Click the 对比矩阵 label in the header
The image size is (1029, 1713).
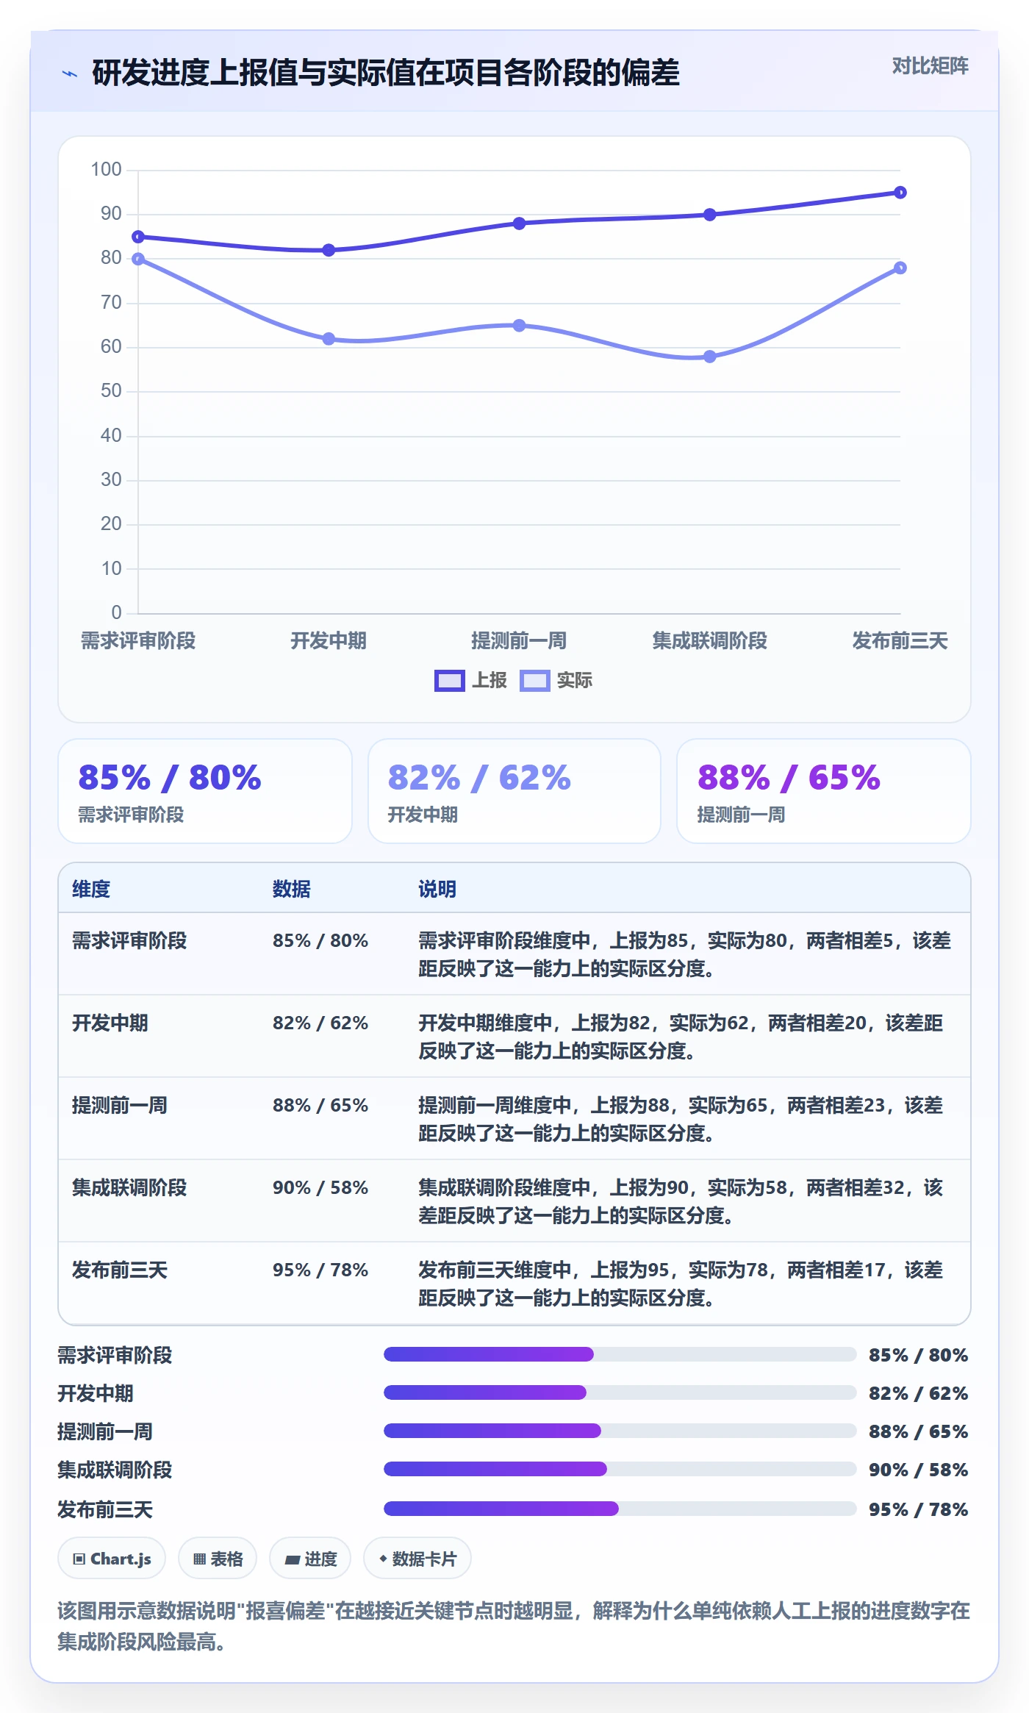coord(930,66)
